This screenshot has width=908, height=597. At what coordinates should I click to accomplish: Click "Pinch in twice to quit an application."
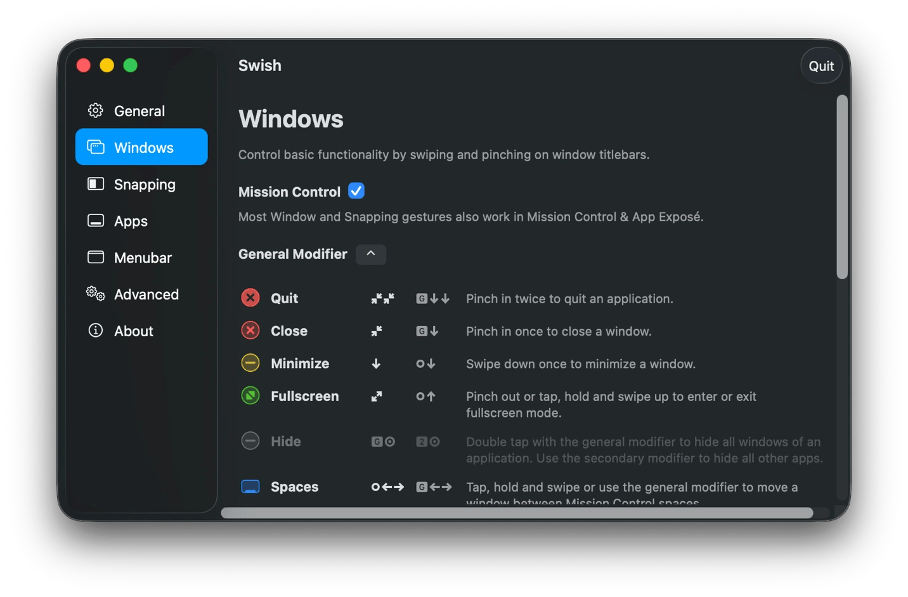point(569,299)
